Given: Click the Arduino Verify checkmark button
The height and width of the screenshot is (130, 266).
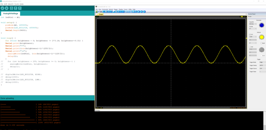Looking at the screenshot, I should (2, 8).
